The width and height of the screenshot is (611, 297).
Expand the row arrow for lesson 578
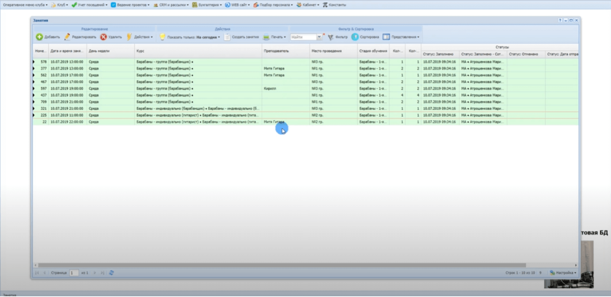[x=34, y=62]
